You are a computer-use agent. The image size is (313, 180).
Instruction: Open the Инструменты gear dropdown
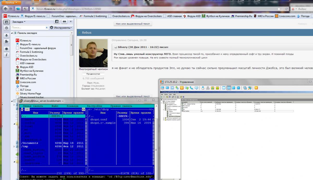[x=61, y=27]
